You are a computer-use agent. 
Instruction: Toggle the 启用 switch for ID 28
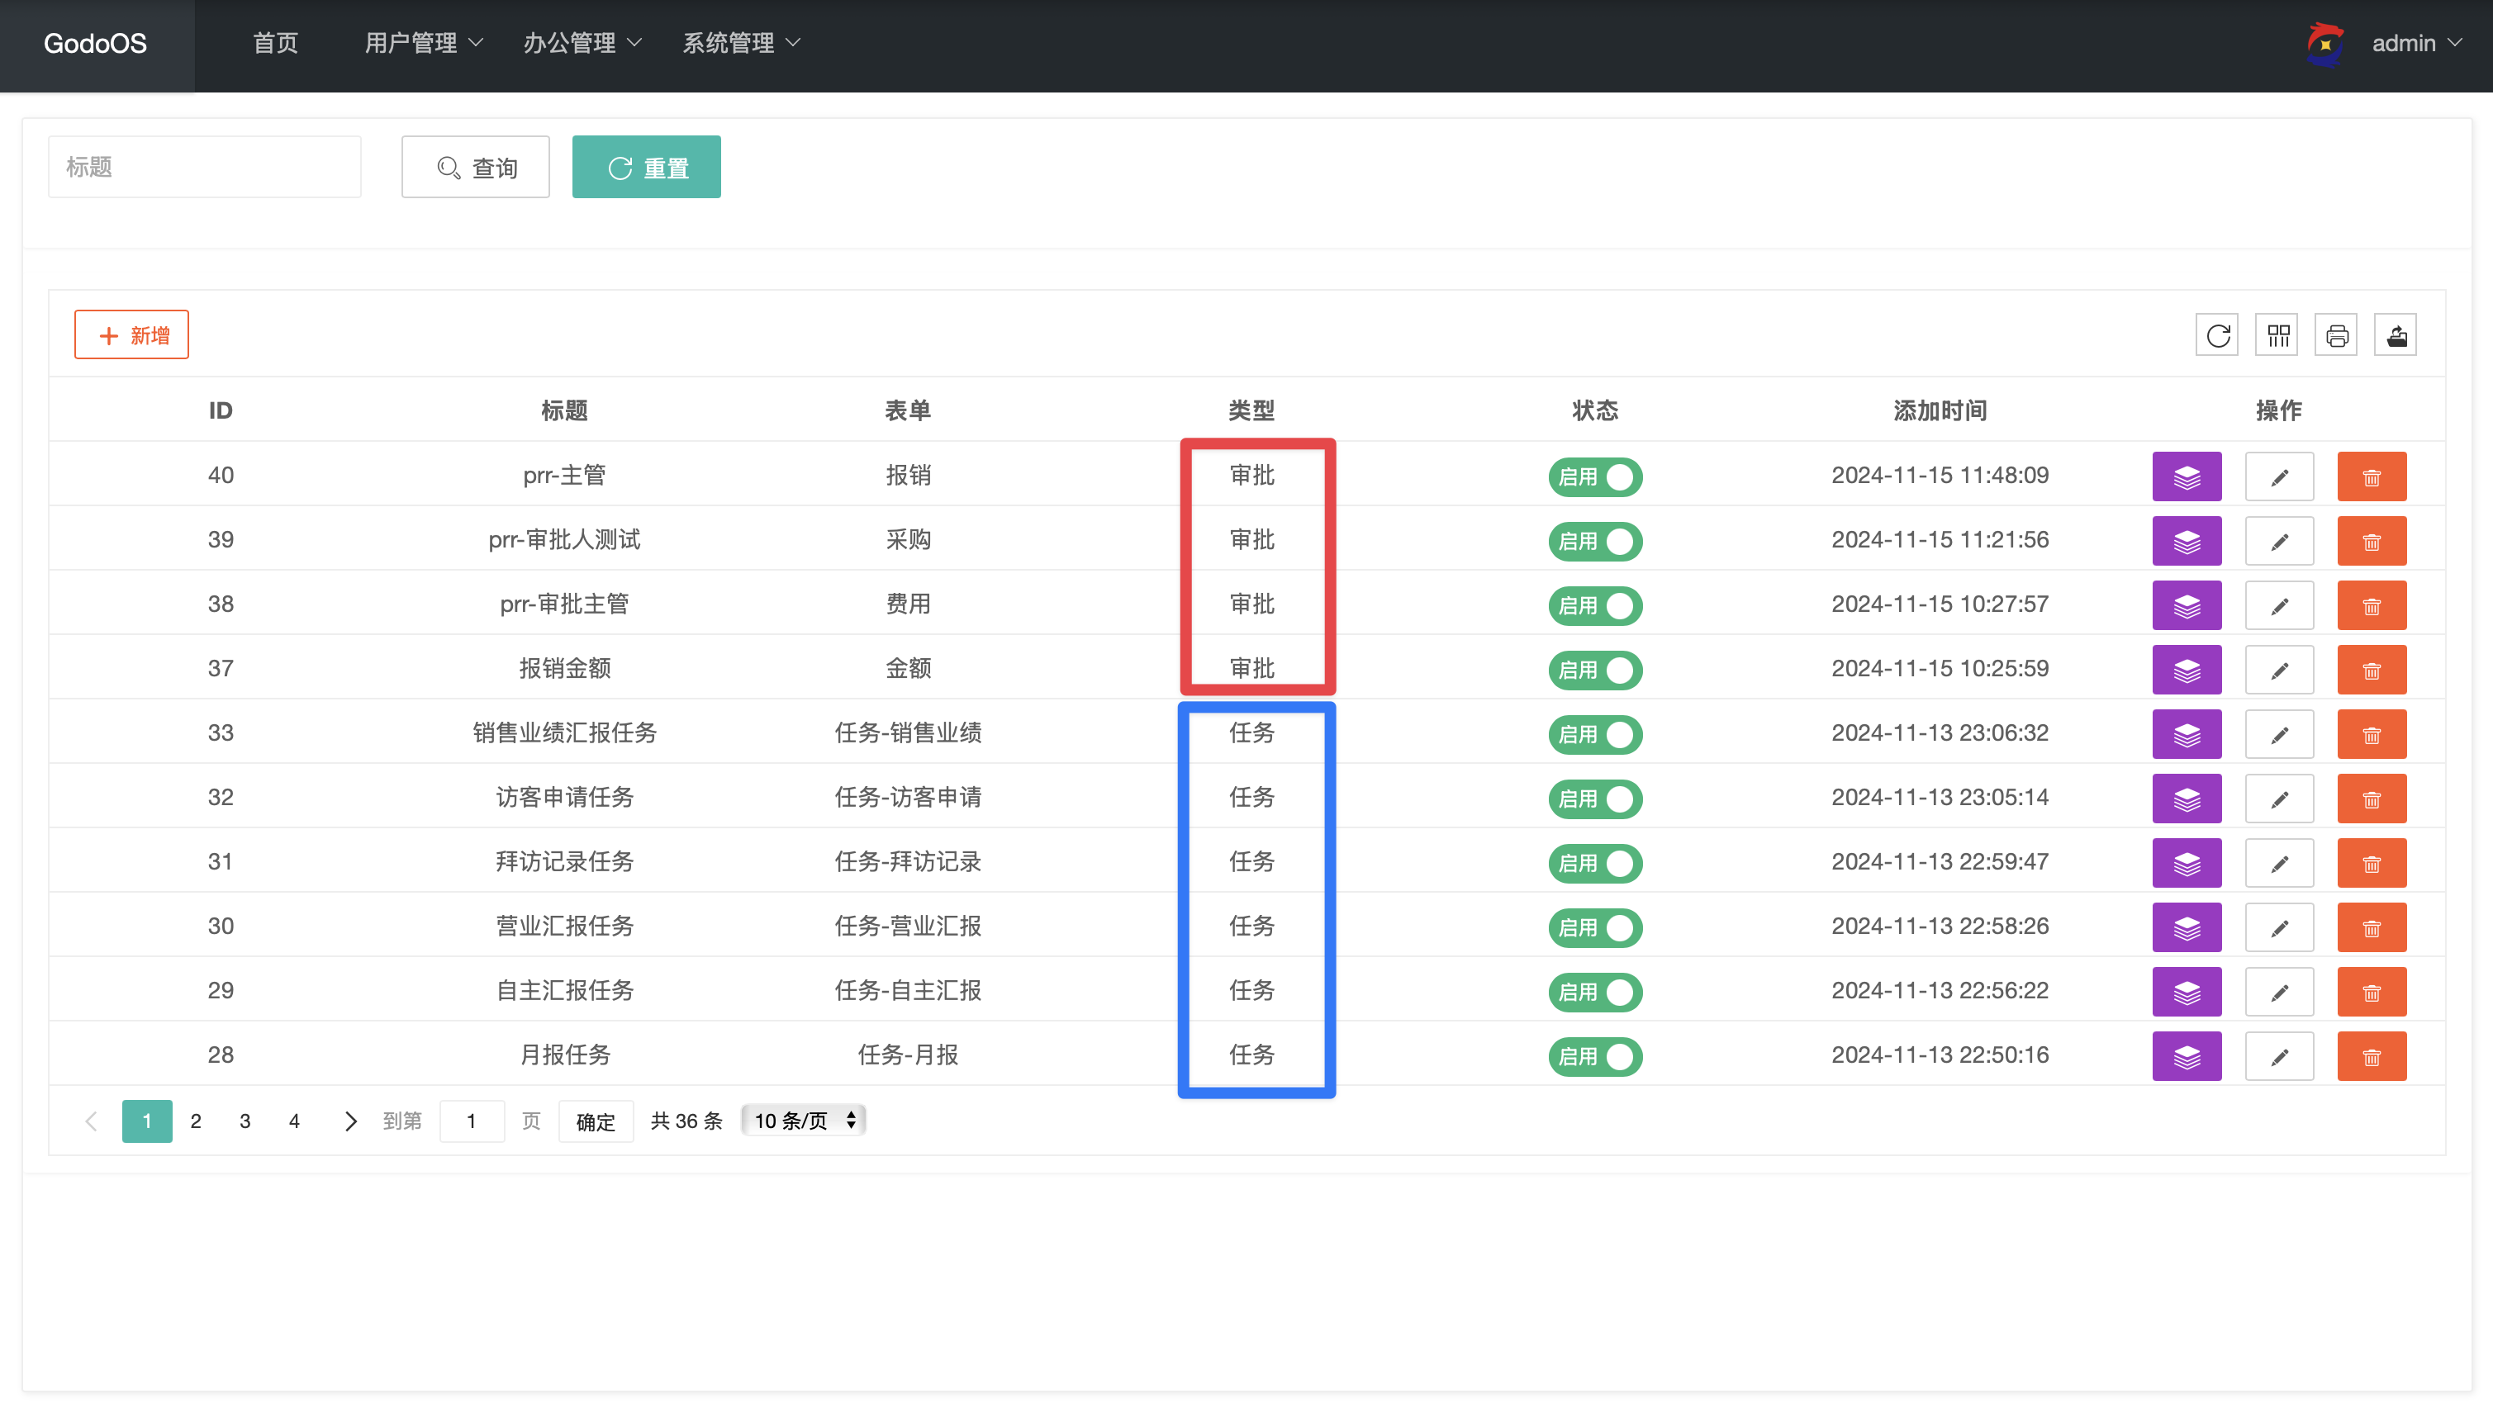pyautogui.click(x=1591, y=1056)
